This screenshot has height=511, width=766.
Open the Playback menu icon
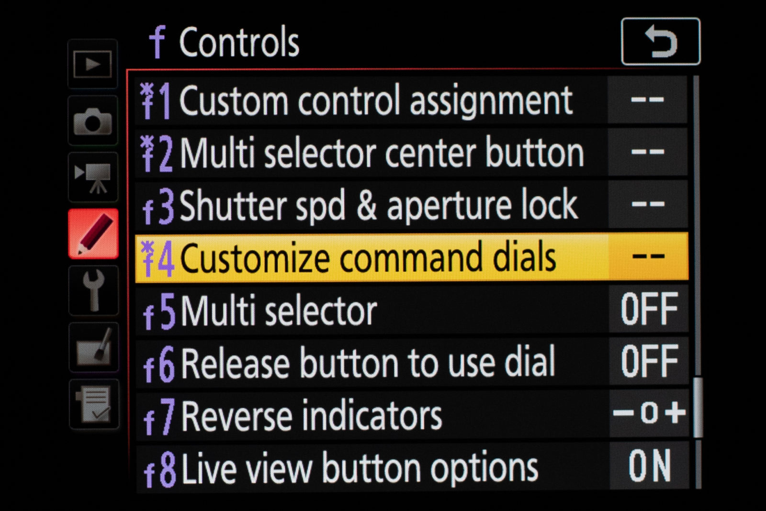[94, 65]
